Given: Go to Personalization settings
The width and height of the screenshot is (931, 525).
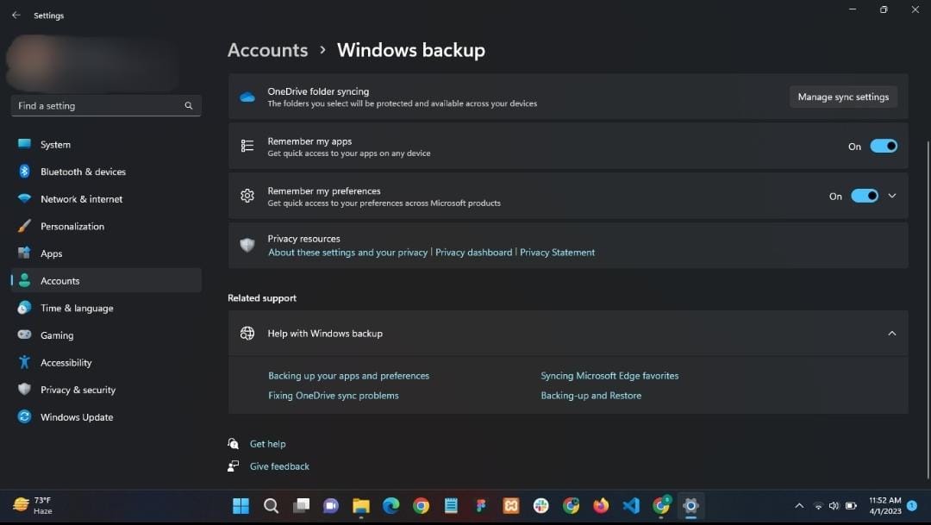Looking at the screenshot, I should click(x=72, y=227).
